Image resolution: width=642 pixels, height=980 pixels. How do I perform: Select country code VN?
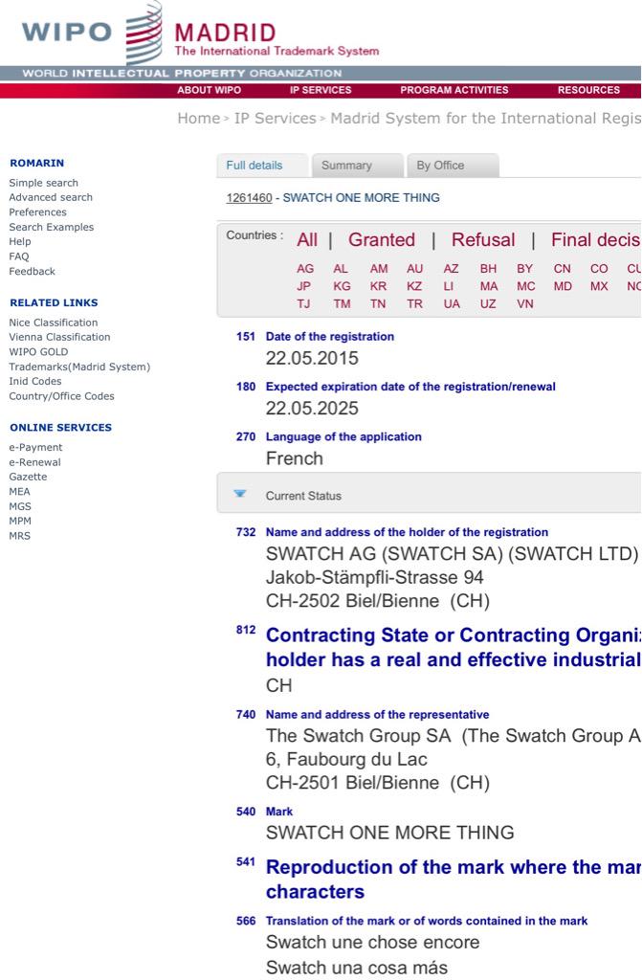[525, 303]
